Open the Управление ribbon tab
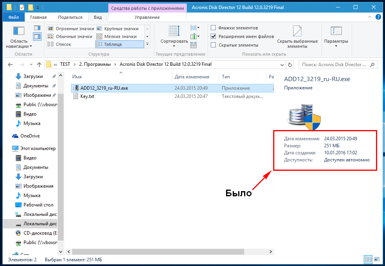The width and height of the screenshot is (385, 266). click(147, 17)
